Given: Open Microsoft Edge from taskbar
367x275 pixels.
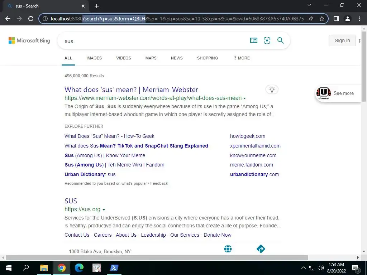Looking at the screenshot, I should 79,268.
